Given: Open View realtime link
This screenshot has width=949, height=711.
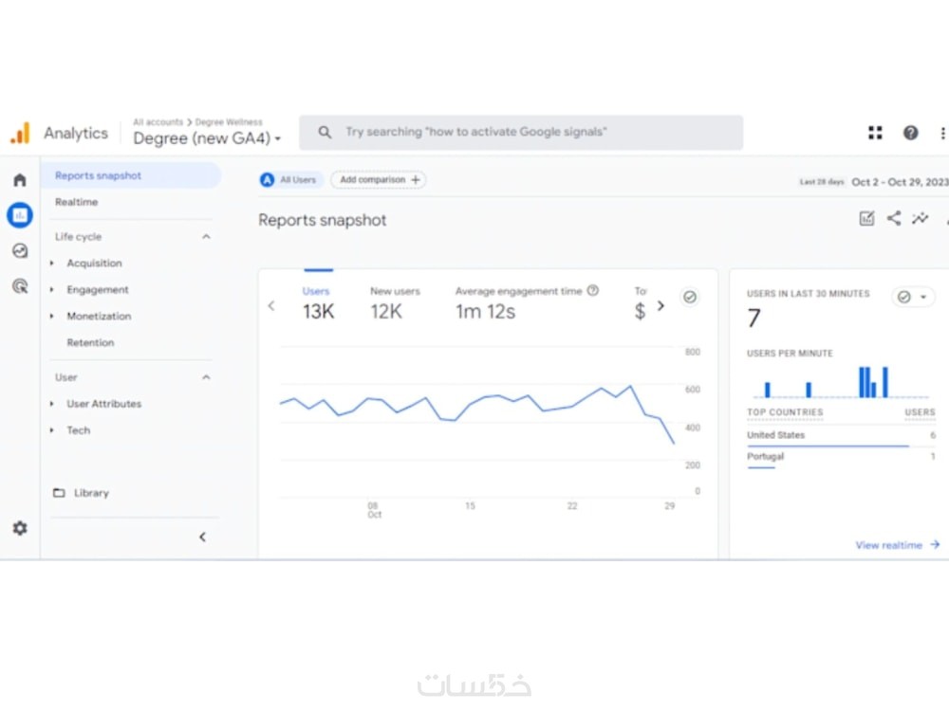Looking at the screenshot, I should tap(897, 545).
